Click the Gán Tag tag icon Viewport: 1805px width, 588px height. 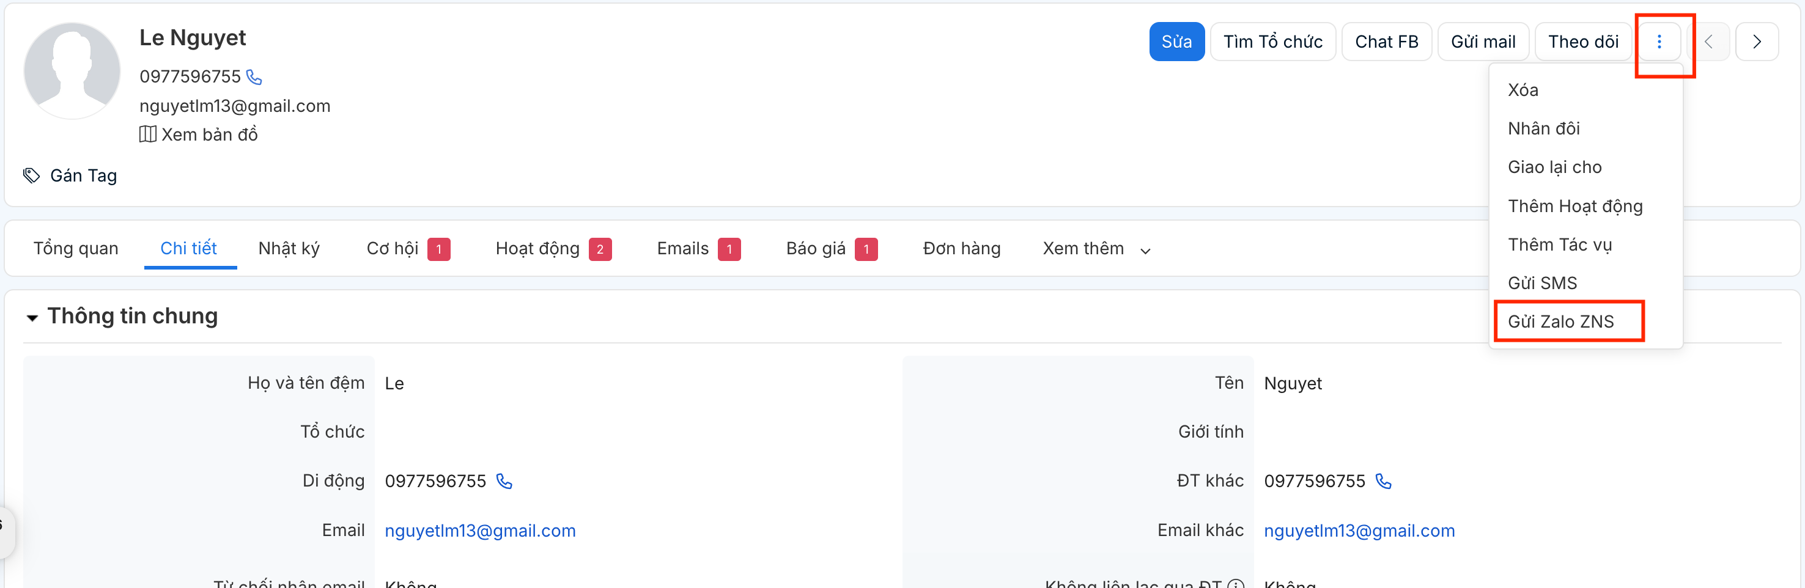click(x=32, y=175)
